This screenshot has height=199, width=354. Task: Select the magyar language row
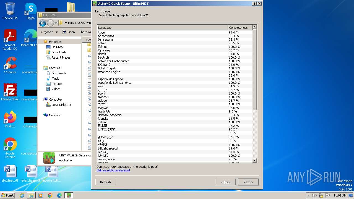[175, 108]
